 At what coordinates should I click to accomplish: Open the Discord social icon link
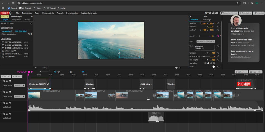pyautogui.click(x=217, y=13)
